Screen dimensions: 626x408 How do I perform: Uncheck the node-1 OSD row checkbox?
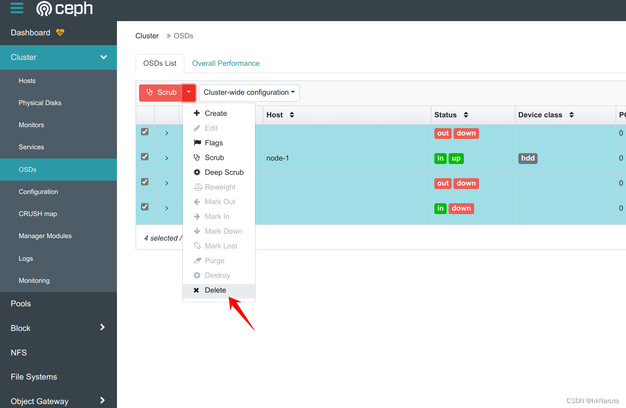pyautogui.click(x=144, y=157)
